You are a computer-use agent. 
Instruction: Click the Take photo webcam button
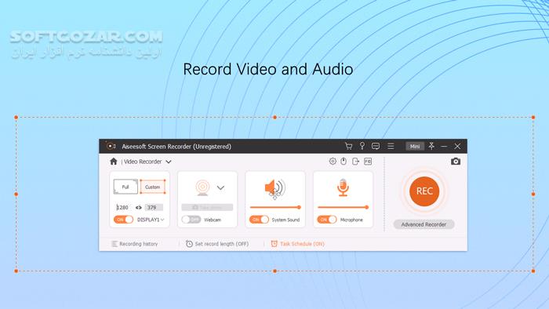(x=207, y=208)
